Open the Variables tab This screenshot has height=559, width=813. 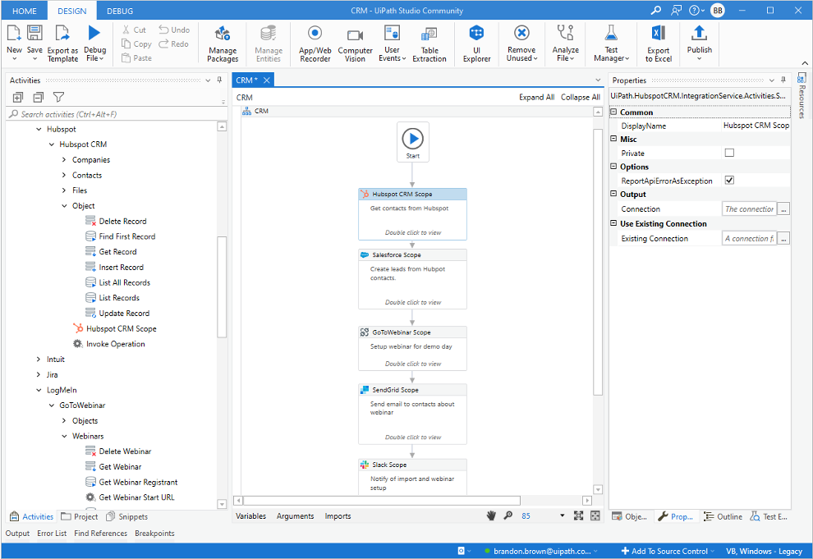click(251, 516)
